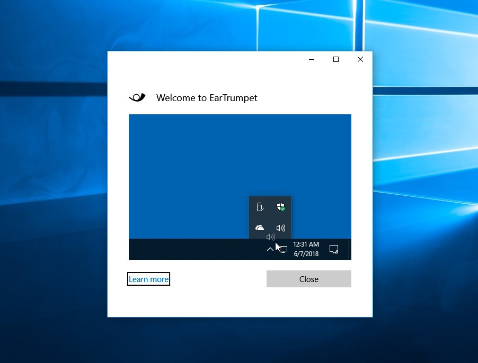Click the Close button in the welcome dialog
Screen dimensions: 478x363
[308, 279]
